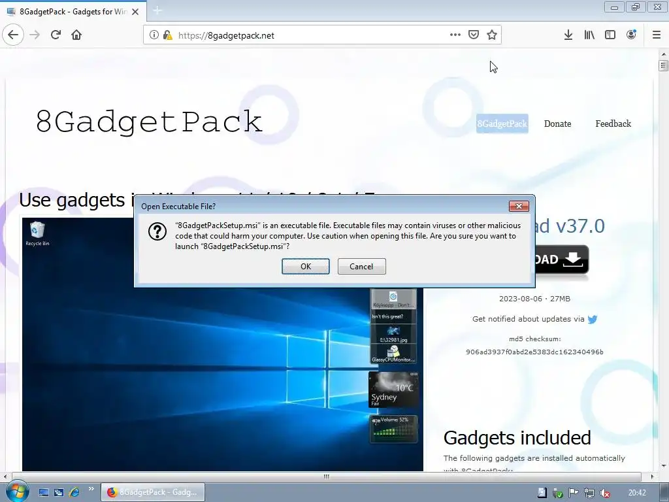Image resolution: width=669 pixels, height=502 pixels.
Task: Click the taskbar clock showing 20:42
Action: coord(637,493)
